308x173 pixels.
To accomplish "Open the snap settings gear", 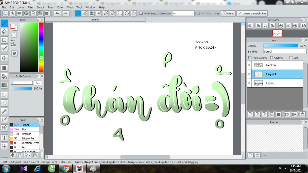I will tap(134, 13).
